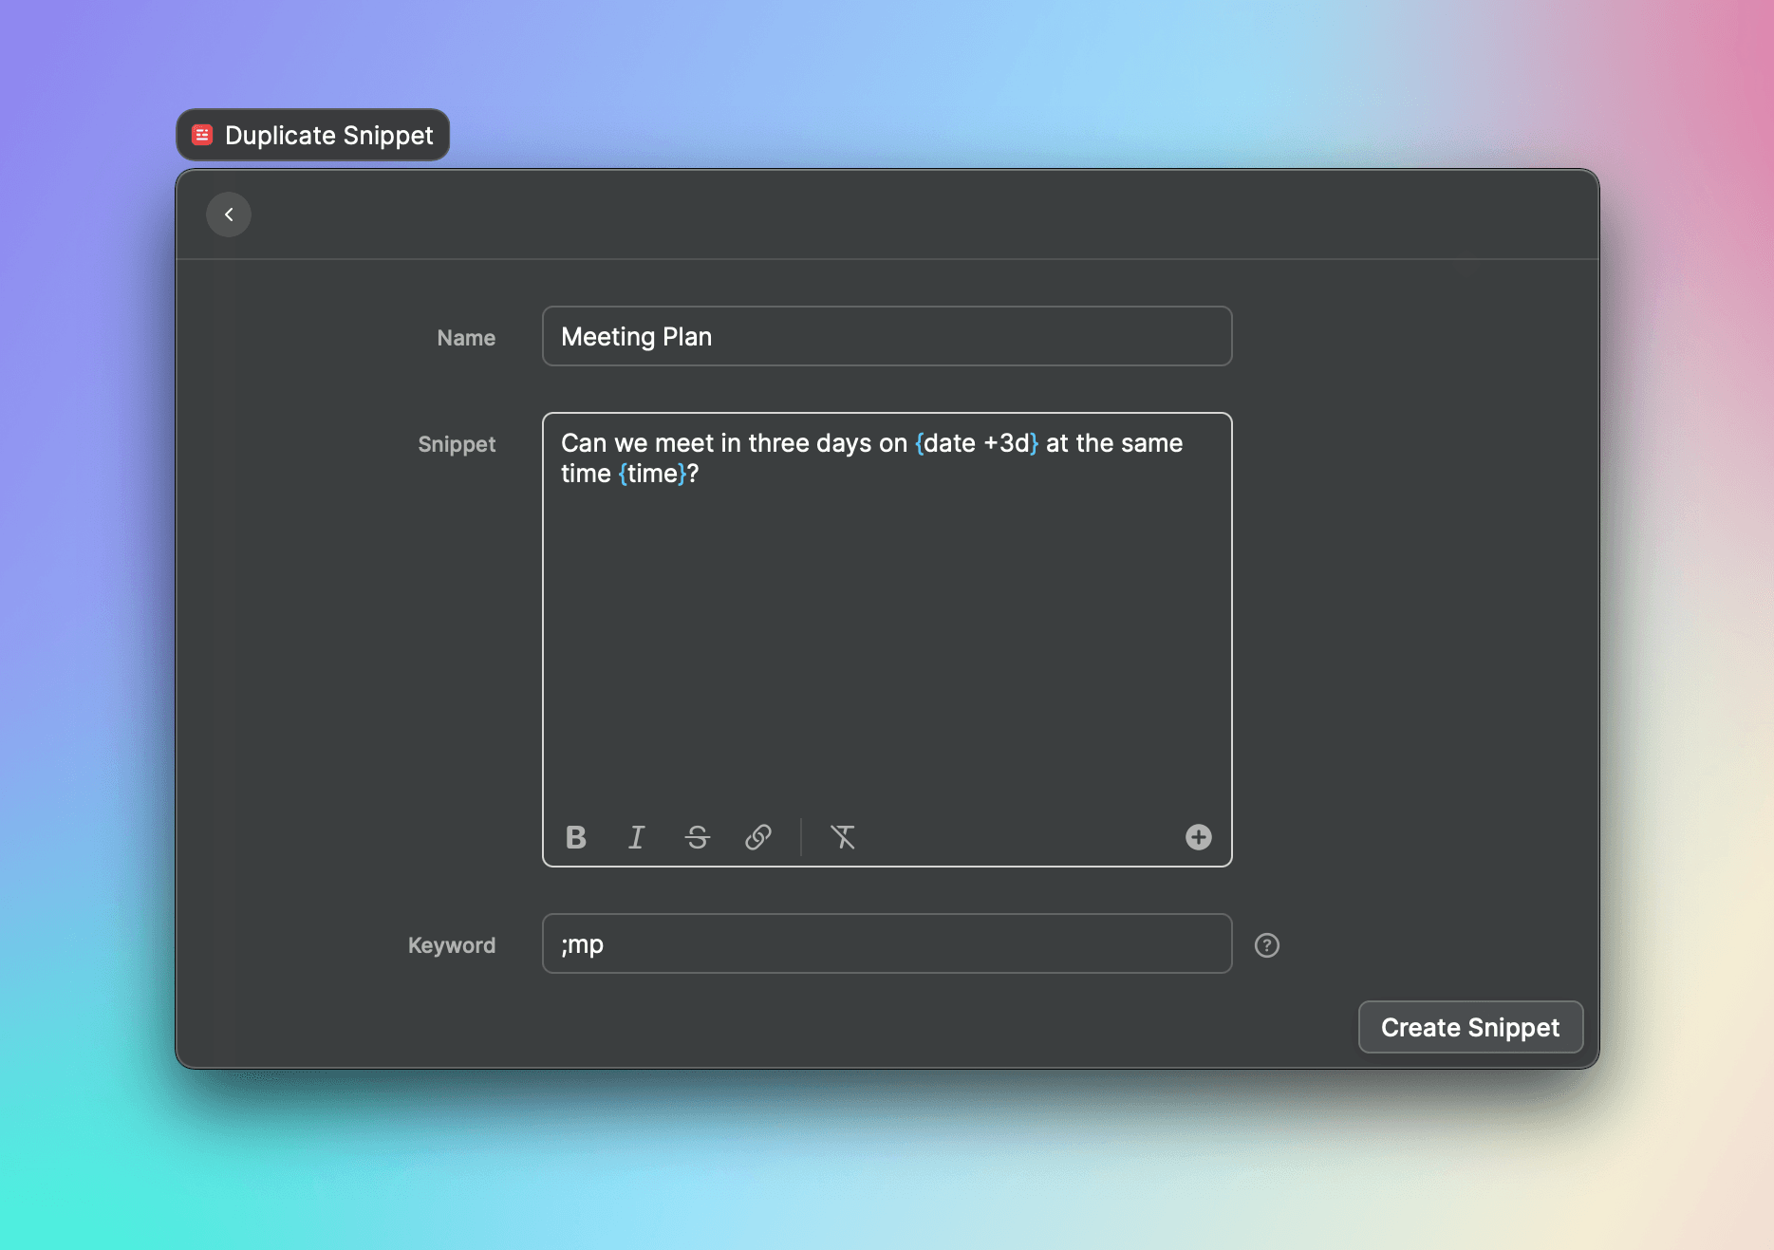
Task: Insert a link into the snippet
Action: click(x=758, y=837)
